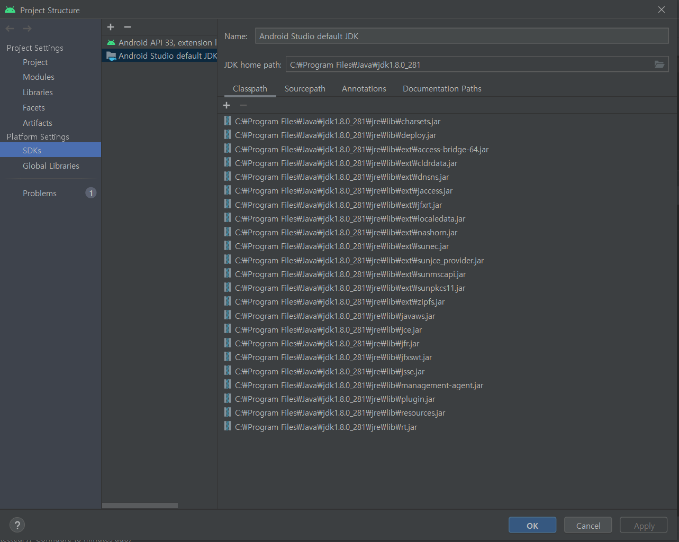This screenshot has width=679, height=542.
Task: Switch to the Sourcepath tab
Action: click(305, 89)
